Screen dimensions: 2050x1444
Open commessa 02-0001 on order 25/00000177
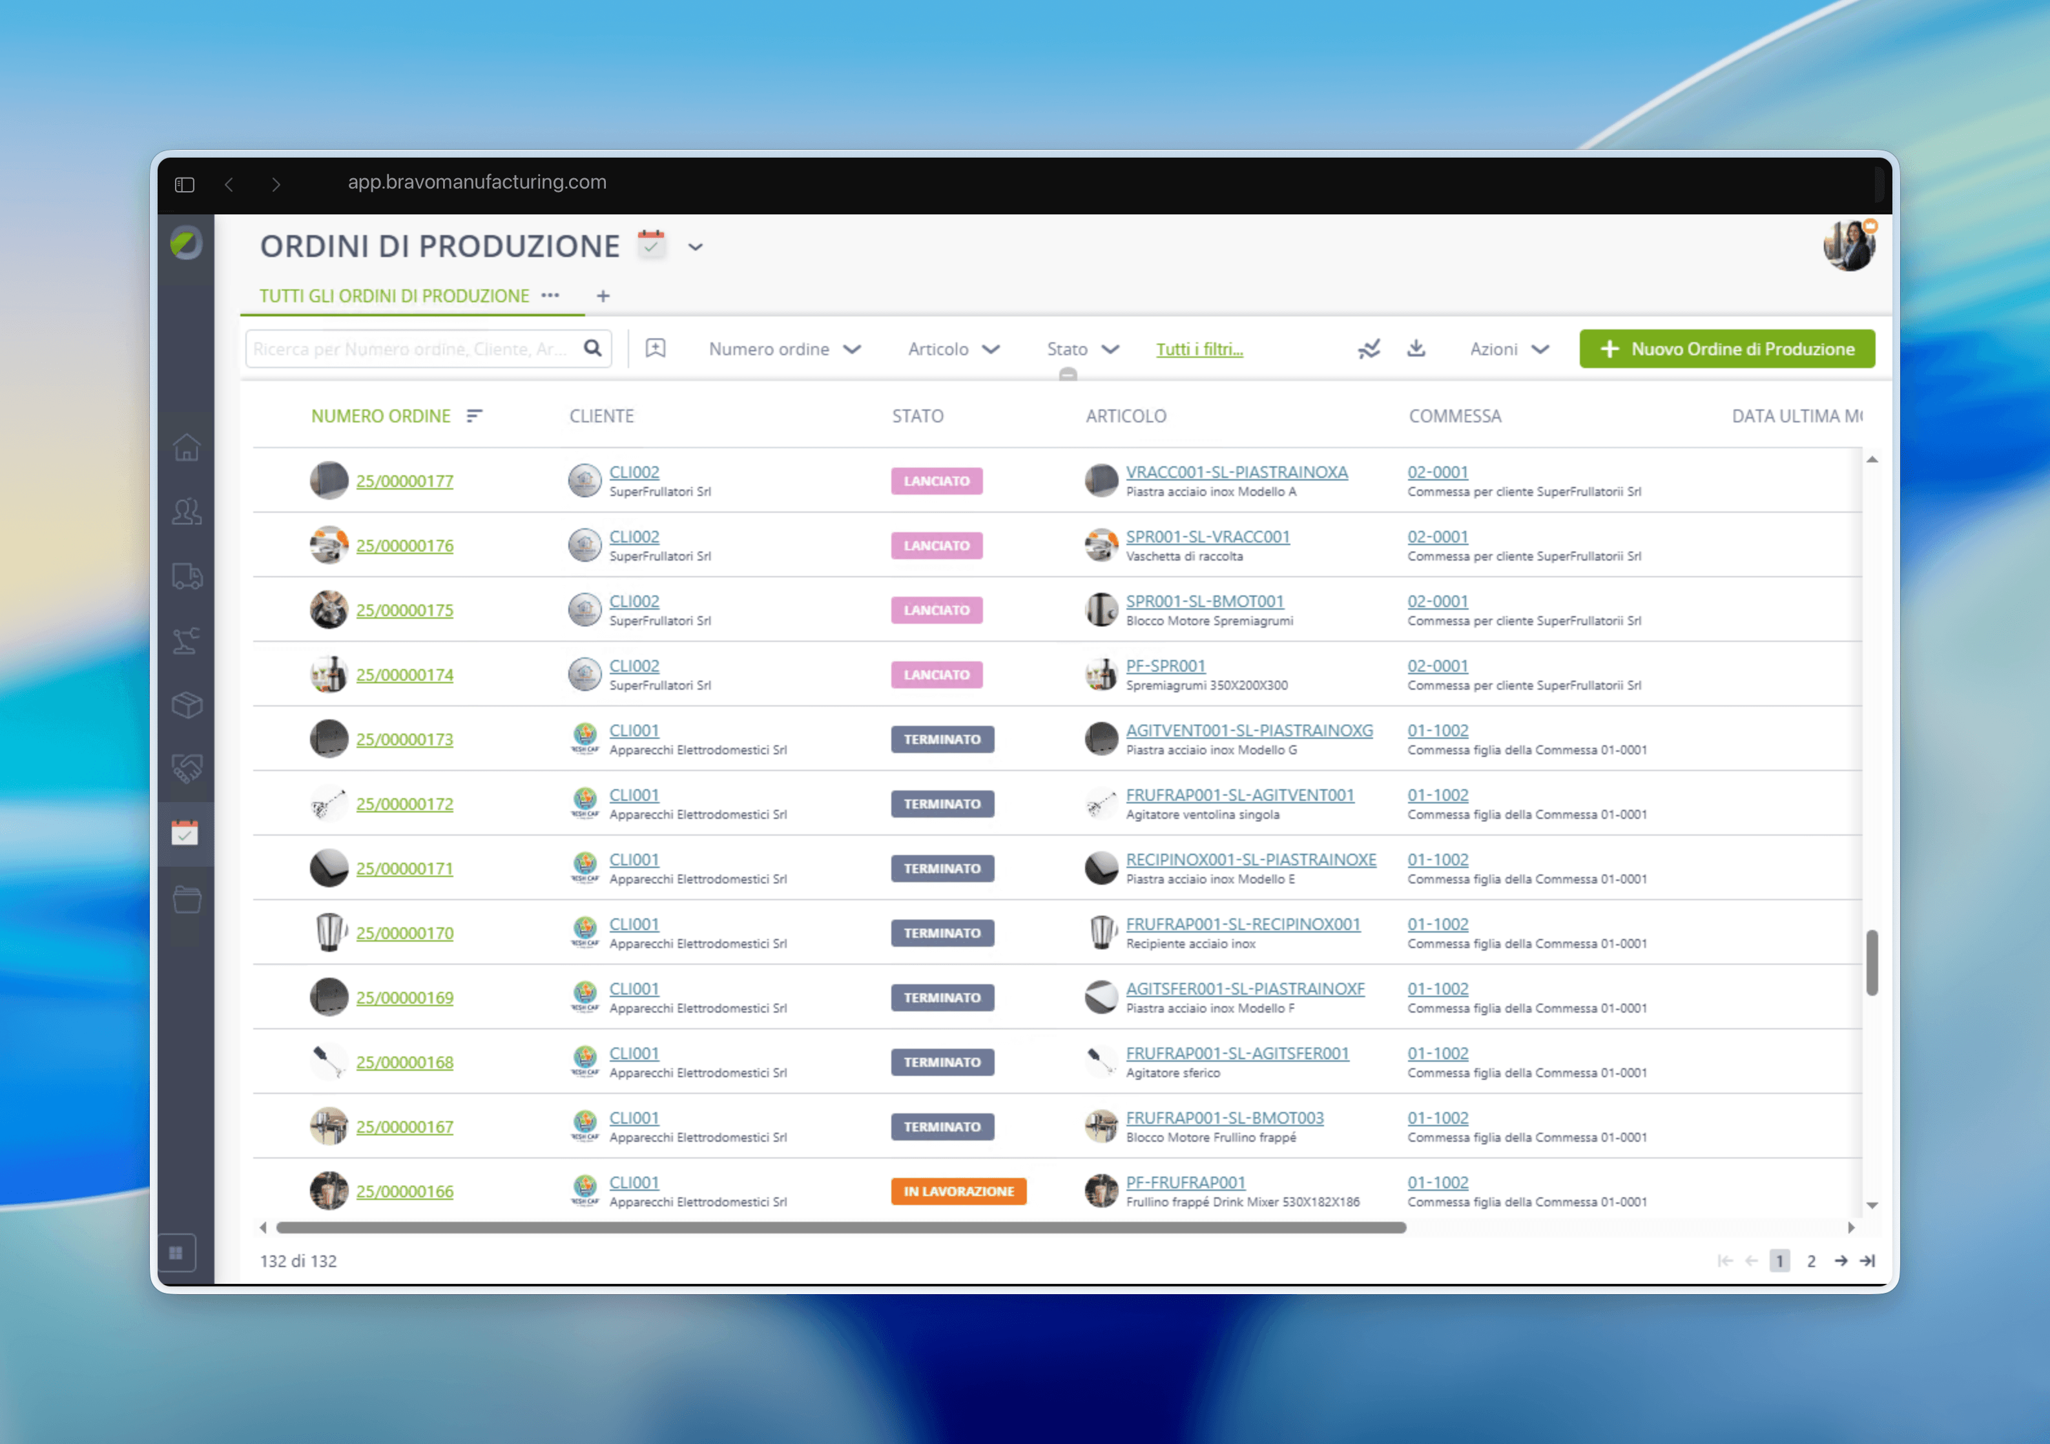click(1438, 471)
